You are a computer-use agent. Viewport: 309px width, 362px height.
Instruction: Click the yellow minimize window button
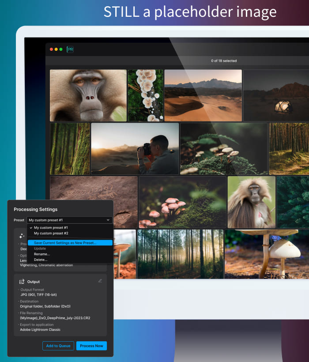tap(56, 49)
